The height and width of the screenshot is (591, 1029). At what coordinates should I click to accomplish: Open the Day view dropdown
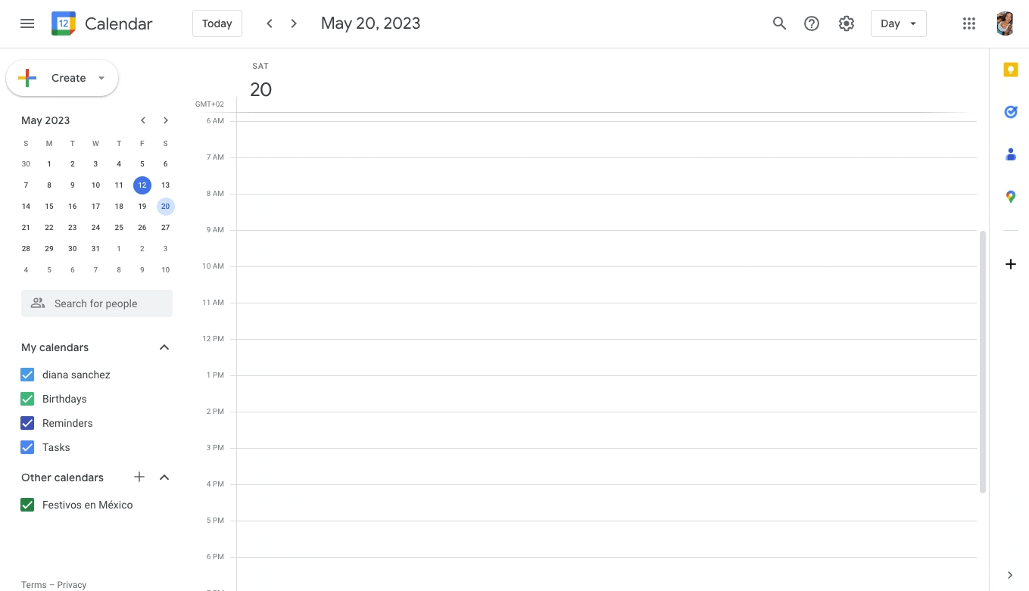point(898,23)
